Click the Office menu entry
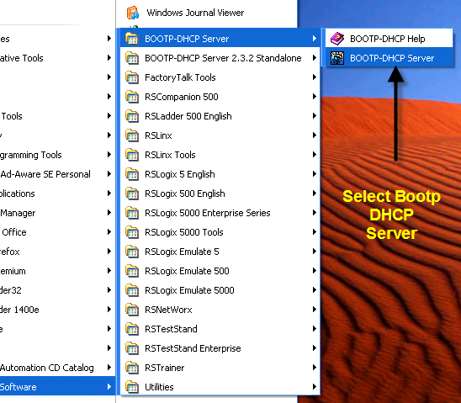 click(x=57, y=232)
